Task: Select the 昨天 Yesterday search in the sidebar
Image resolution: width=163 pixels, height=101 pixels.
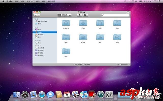Action: (45, 45)
